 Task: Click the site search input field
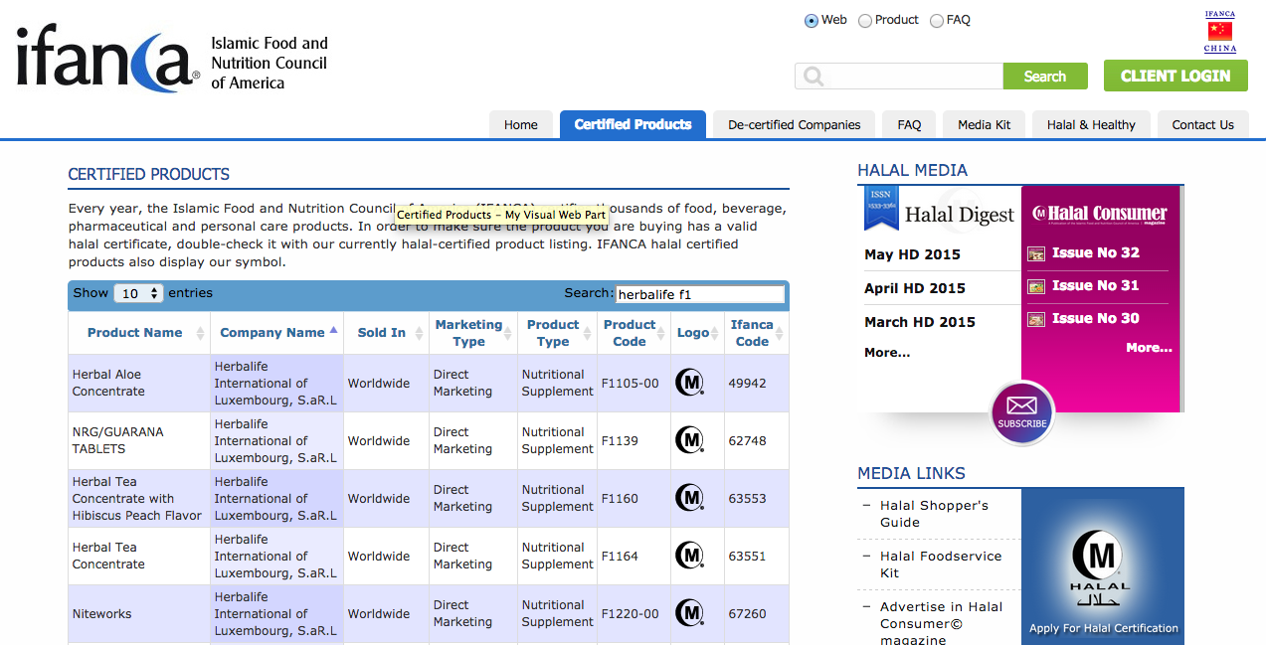pos(899,77)
